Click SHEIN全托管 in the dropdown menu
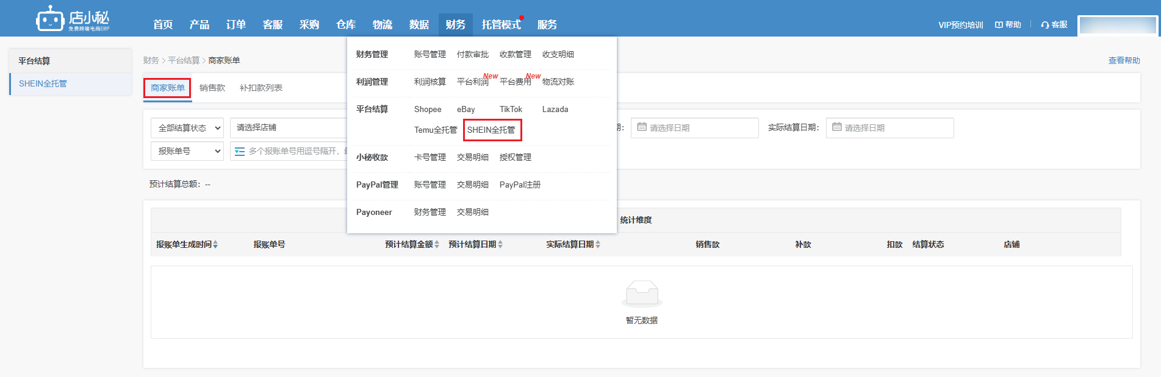This screenshot has height=377, width=1161. point(492,130)
